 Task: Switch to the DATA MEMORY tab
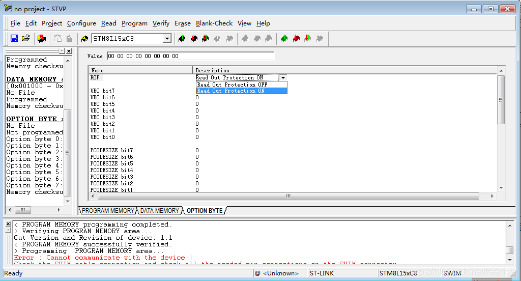pyautogui.click(x=159, y=211)
